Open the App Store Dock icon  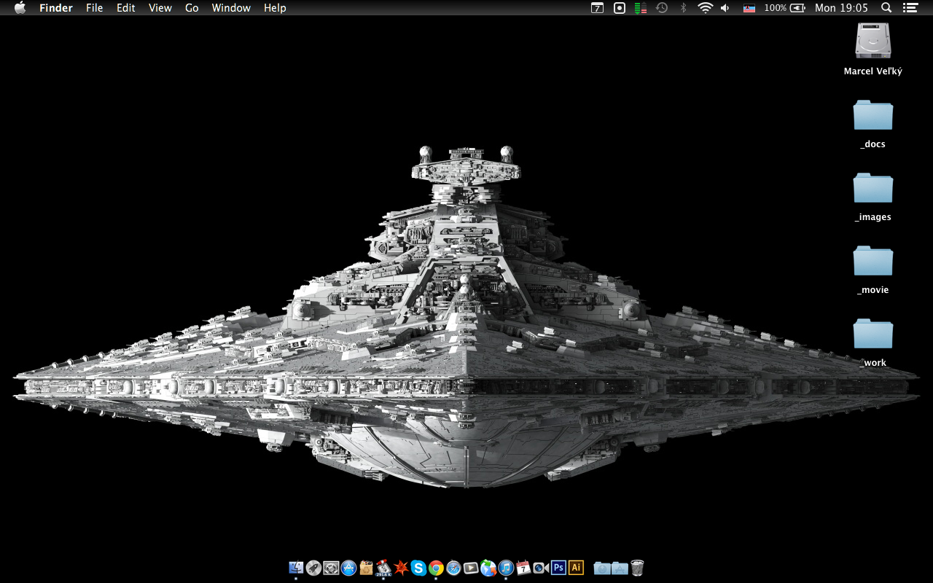[x=348, y=568]
